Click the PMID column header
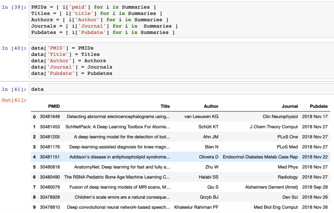Image resolution: width=334 pixels, height=213 pixels. (54, 106)
